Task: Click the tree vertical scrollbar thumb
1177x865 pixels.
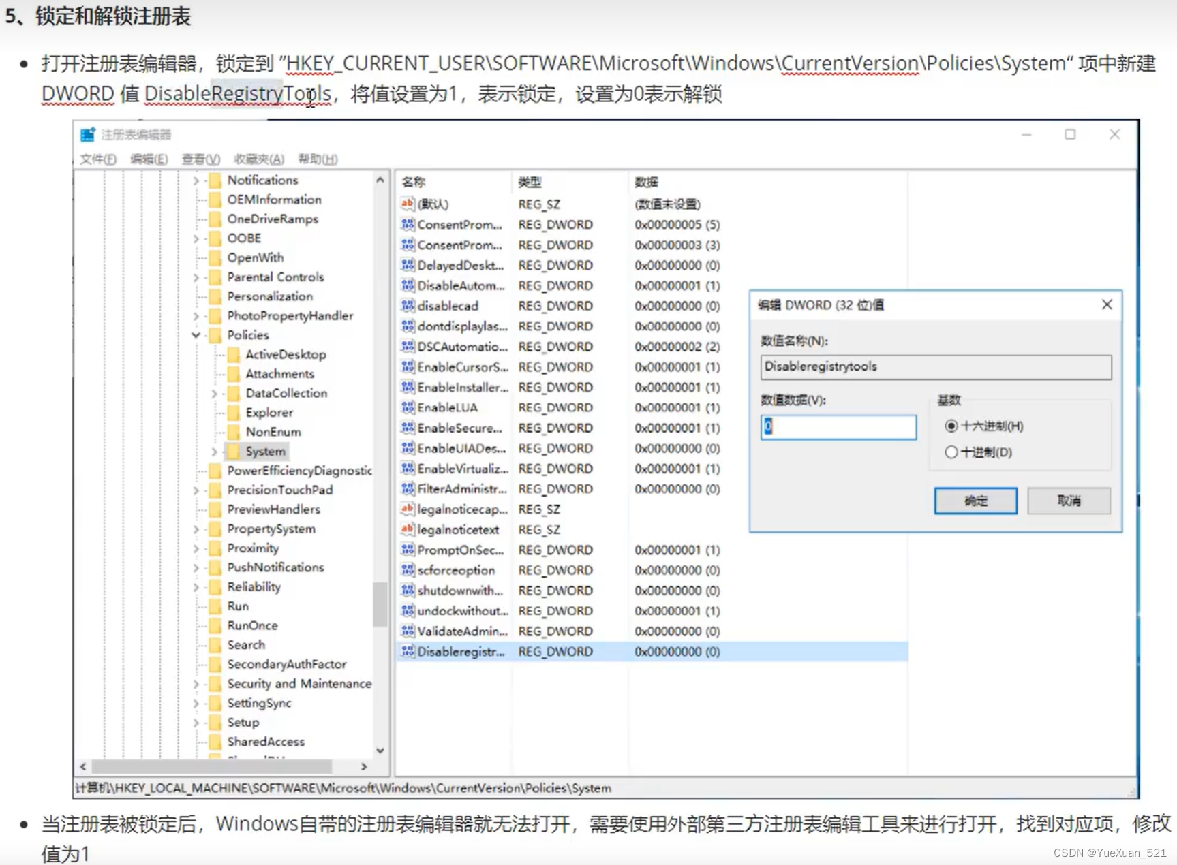Action: coord(380,604)
